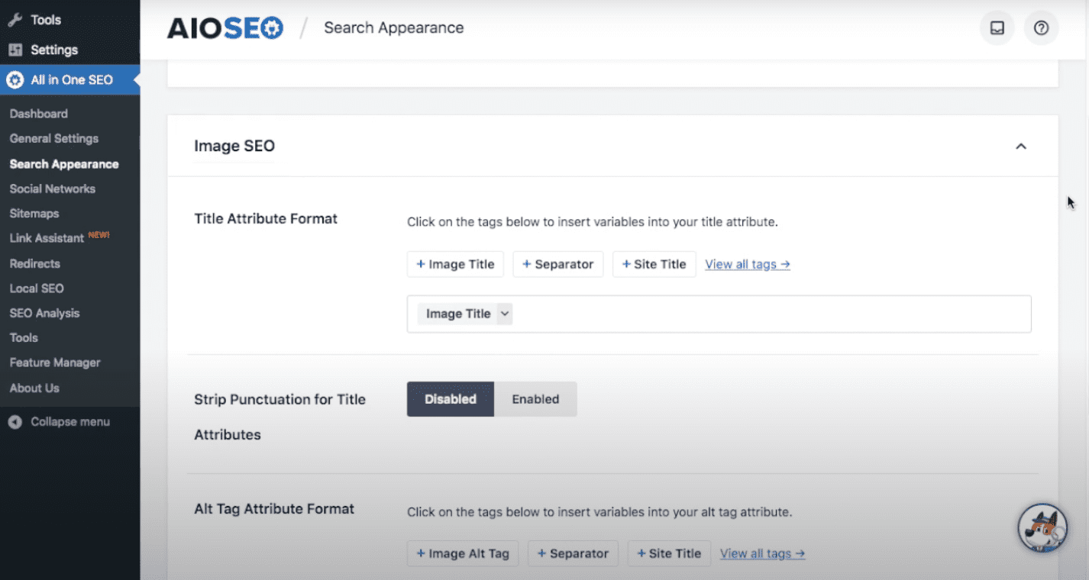Click the help question mark icon
This screenshot has width=1089, height=580.
click(x=1041, y=27)
